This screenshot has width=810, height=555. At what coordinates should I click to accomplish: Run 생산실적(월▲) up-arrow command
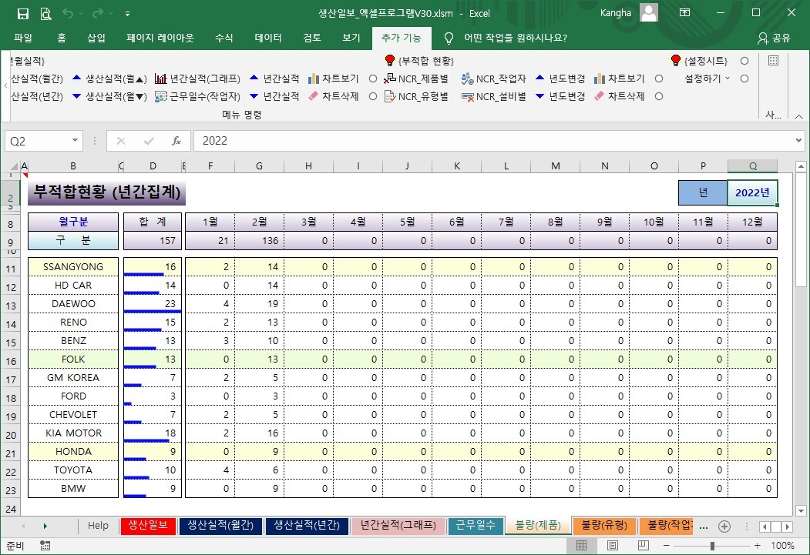[109, 79]
